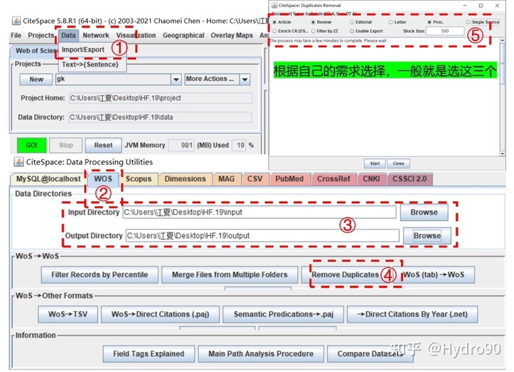Enable the Editorial document type
The image size is (514, 372).
click(352, 23)
